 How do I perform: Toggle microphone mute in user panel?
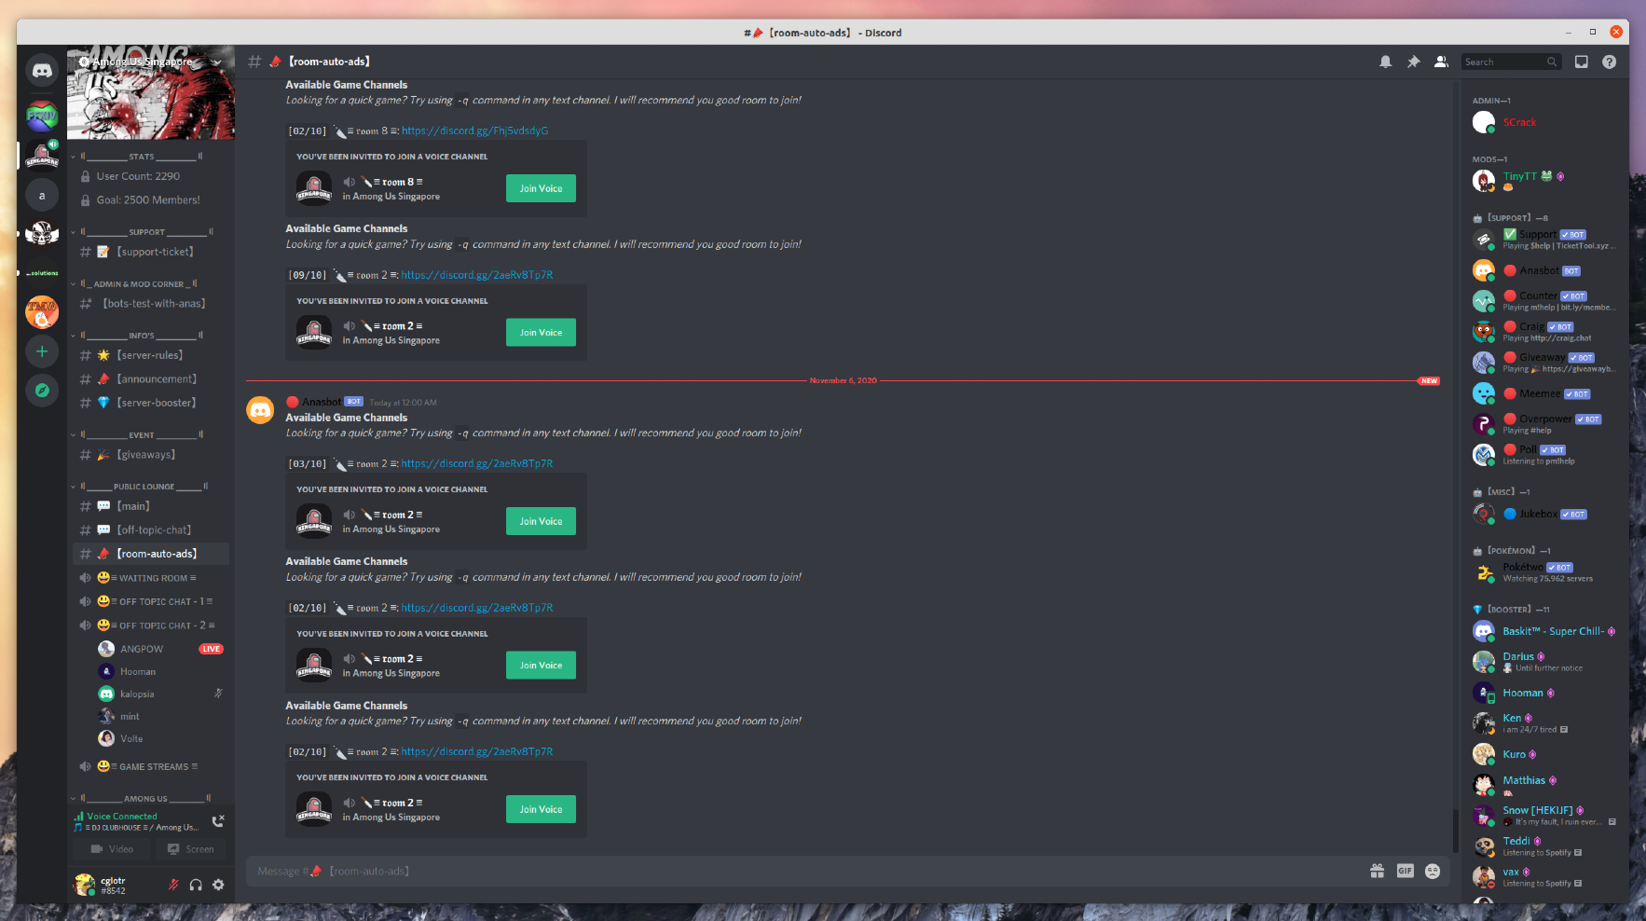tap(173, 885)
